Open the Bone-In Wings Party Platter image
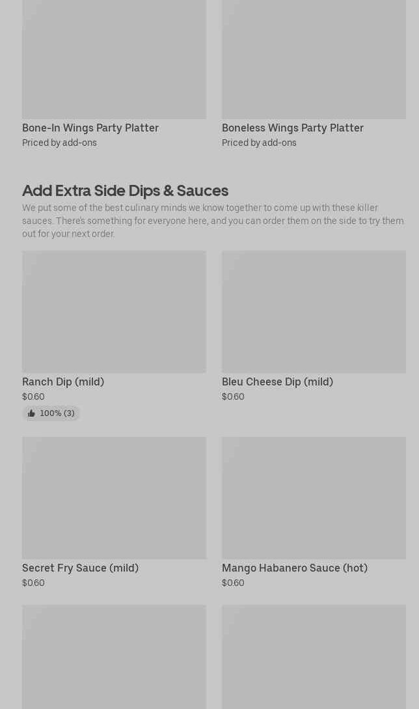Image resolution: width=419 pixels, height=709 pixels. click(x=114, y=59)
